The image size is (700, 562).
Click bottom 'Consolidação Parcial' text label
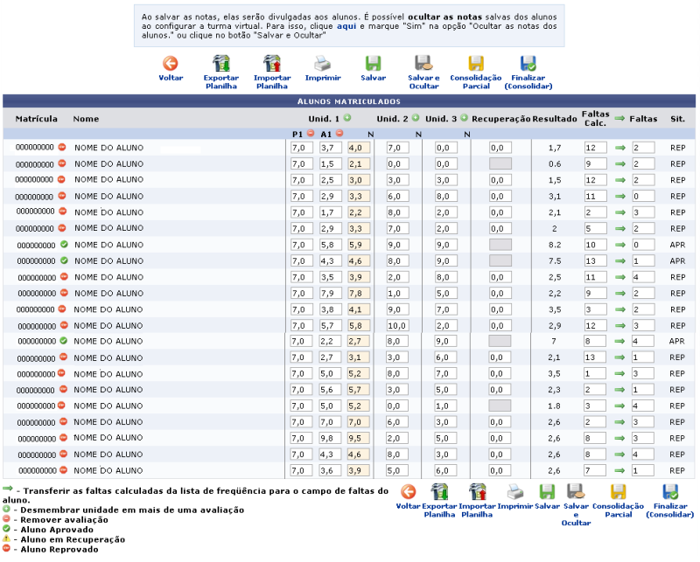coord(619,510)
